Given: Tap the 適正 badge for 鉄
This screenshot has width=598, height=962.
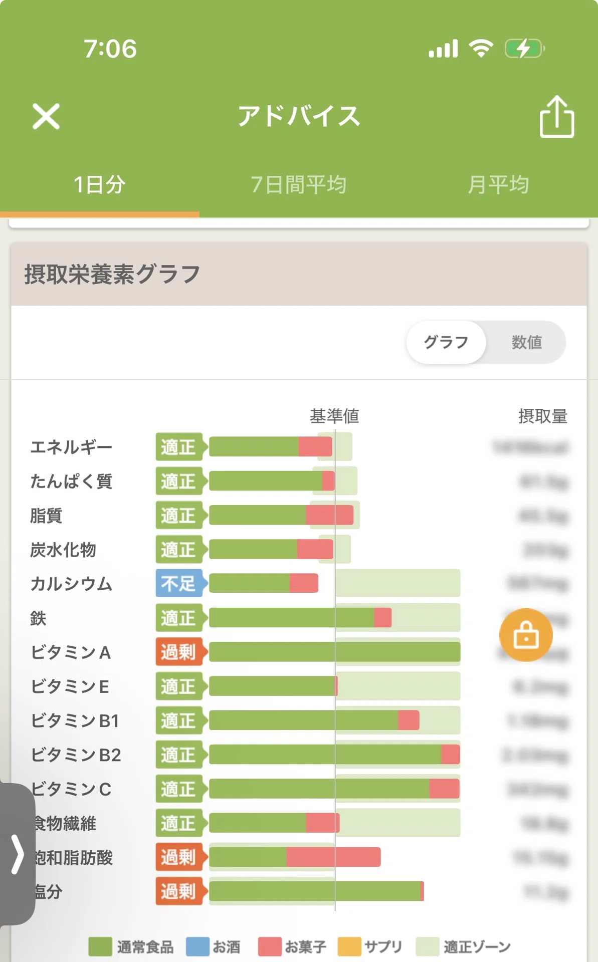Looking at the screenshot, I should 179,618.
